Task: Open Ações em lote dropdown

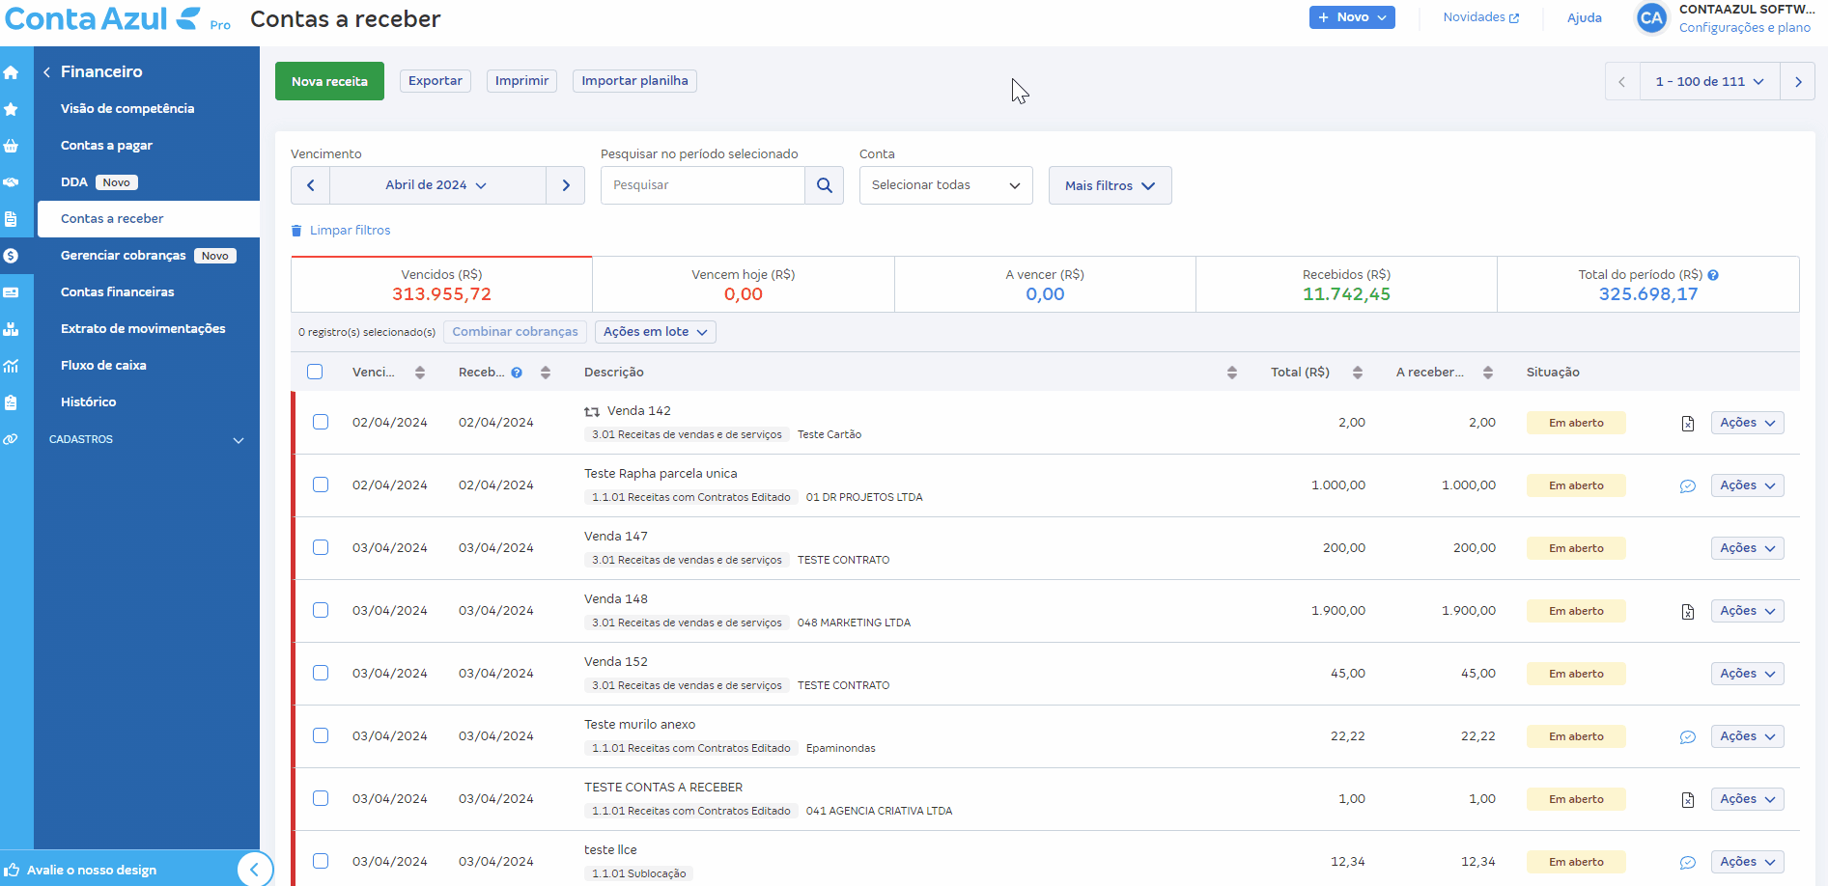Action: coord(656,332)
